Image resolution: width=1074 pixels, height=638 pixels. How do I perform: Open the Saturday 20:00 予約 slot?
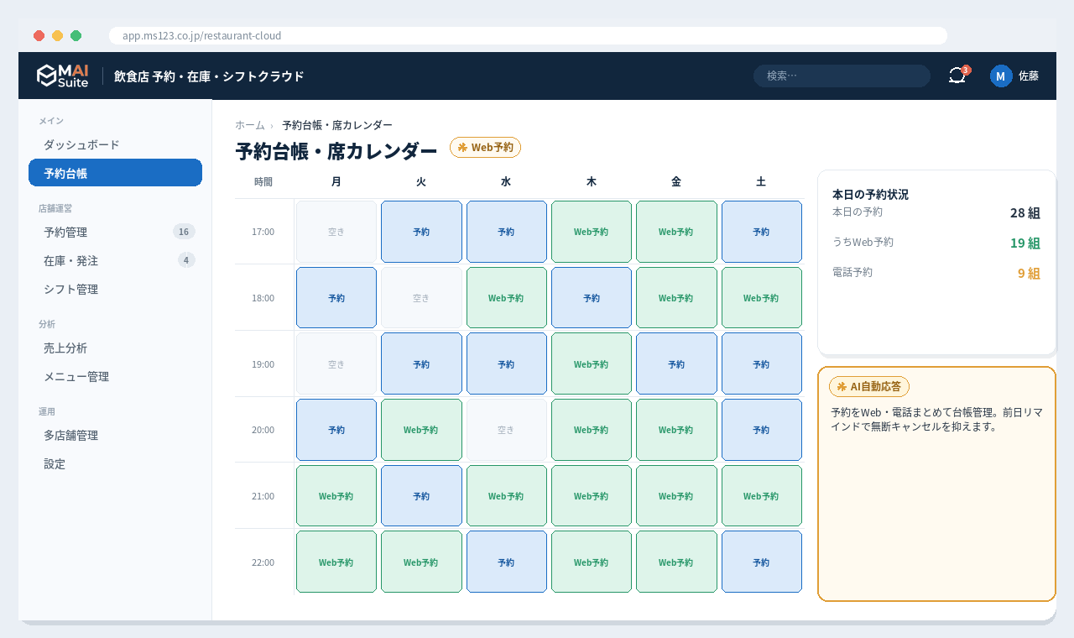pos(761,430)
